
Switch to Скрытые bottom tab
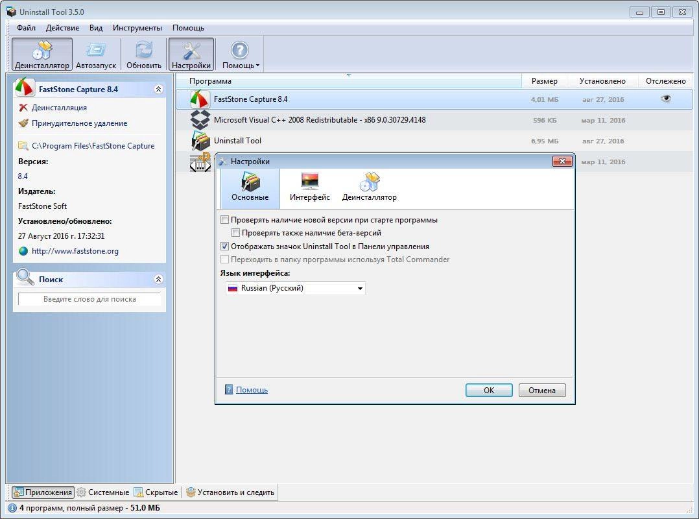(x=156, y=492)
